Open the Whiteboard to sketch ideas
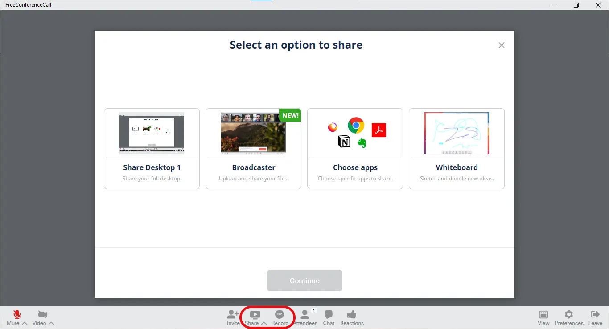This screenshot has height=329, width=609. (457, 149)
